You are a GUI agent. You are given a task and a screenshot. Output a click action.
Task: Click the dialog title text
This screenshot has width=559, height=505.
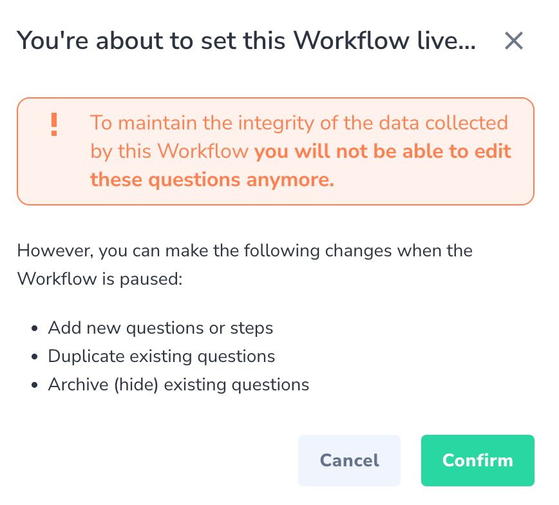click(x=247, y=41)
